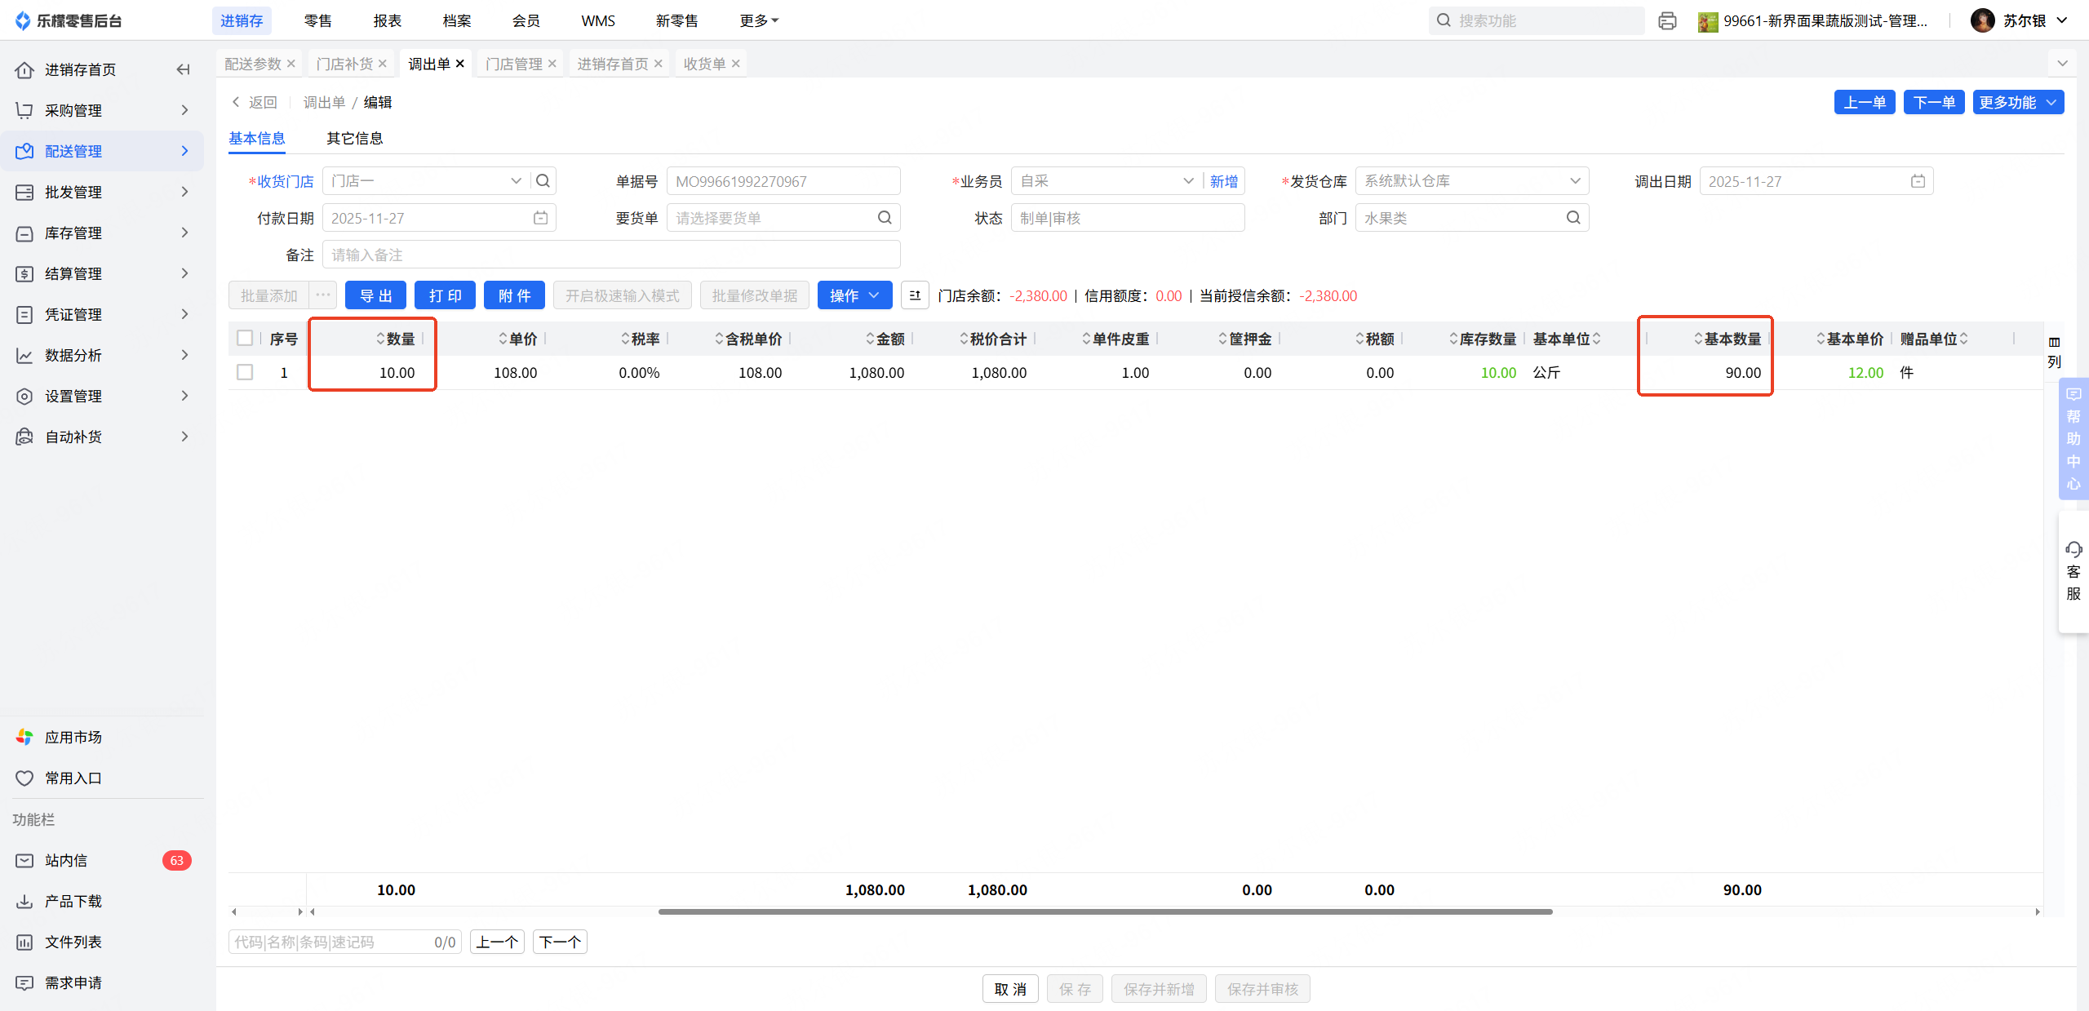Screen dimensions: 2089x1011
Task: Collapse the left sidebar with arrow icon
Action: tap(183, 69)
